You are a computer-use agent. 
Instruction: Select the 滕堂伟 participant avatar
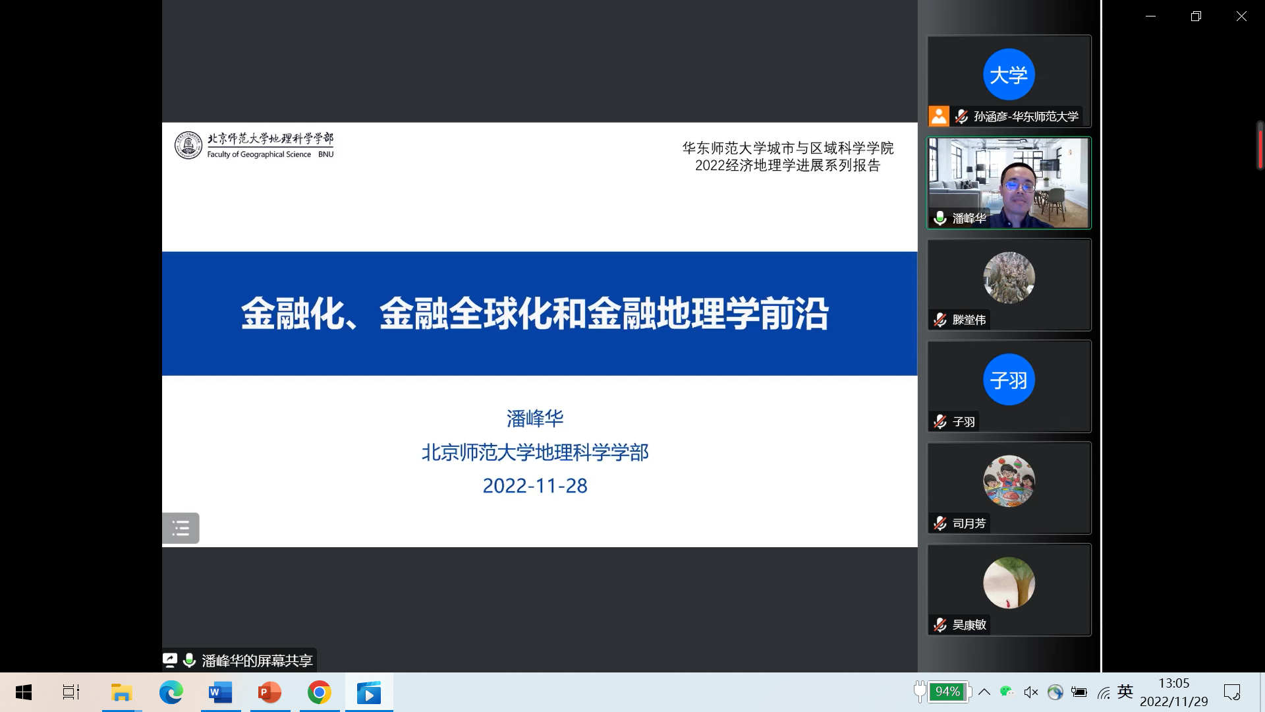click(x=1009, y=278)
